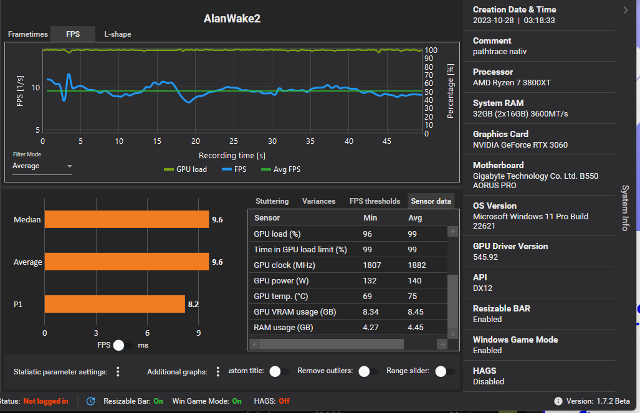Open the Stuttering tab
Image resolution: width=640 pixels, height=413 pixels.
[272, 201]
